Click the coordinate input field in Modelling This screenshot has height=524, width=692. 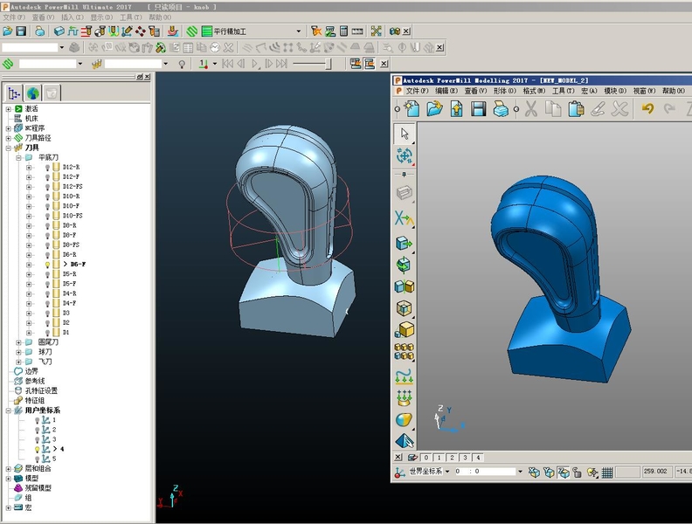pos(484,472)
